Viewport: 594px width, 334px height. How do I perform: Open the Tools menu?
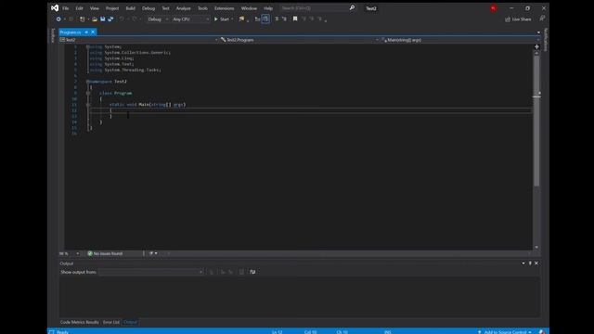pyautogui.click(x=202, y=8)
